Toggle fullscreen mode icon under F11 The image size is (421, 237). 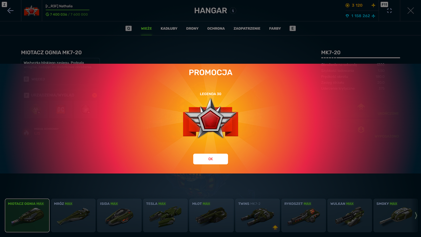click(389, 11)
